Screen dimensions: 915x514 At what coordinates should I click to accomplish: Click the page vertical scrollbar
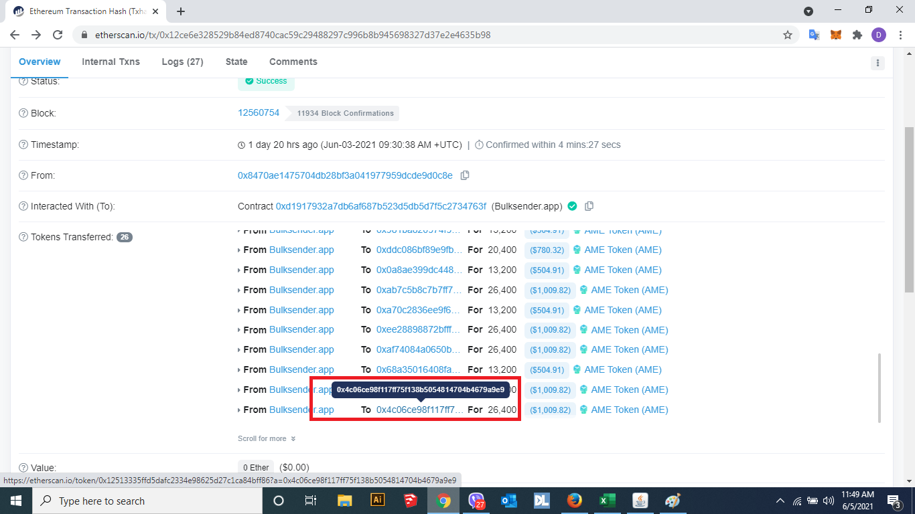[x=909, y=209]
